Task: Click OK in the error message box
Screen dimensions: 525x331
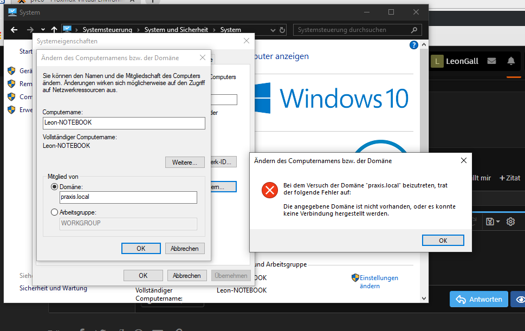Action: [443, 241]
